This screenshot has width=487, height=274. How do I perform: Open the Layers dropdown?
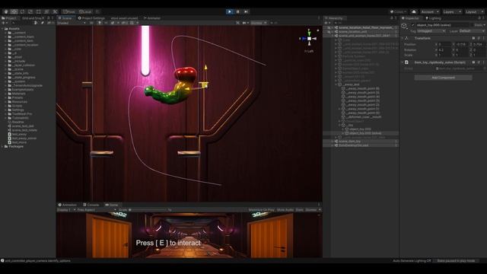pyautogui.click(x=452, y=12)
